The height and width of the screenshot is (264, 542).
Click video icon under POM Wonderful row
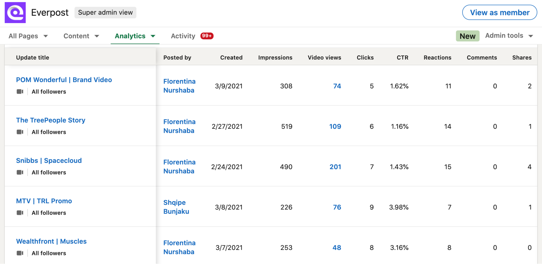pos(20,92)
